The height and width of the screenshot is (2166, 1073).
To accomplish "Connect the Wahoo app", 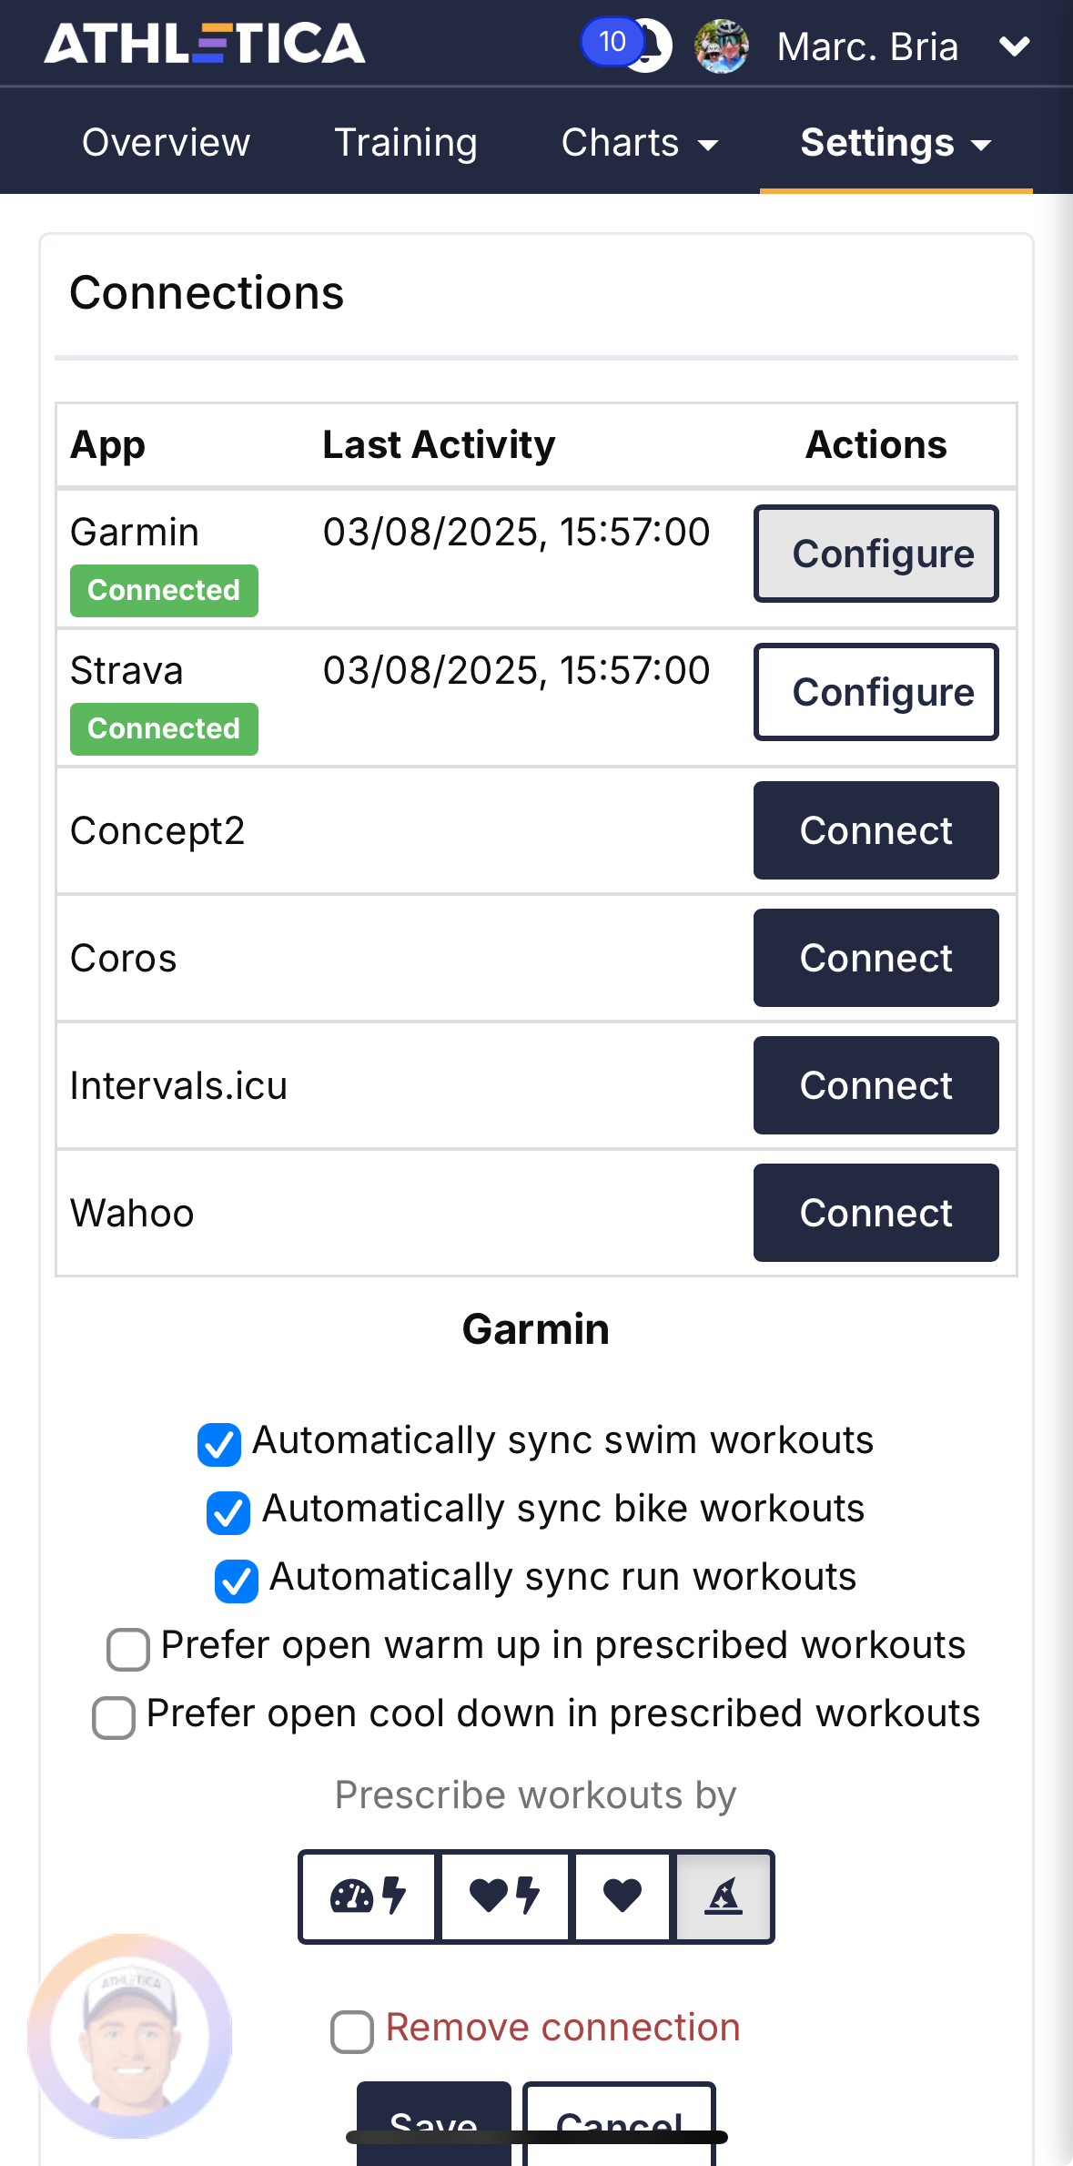I will (876, 1213).
